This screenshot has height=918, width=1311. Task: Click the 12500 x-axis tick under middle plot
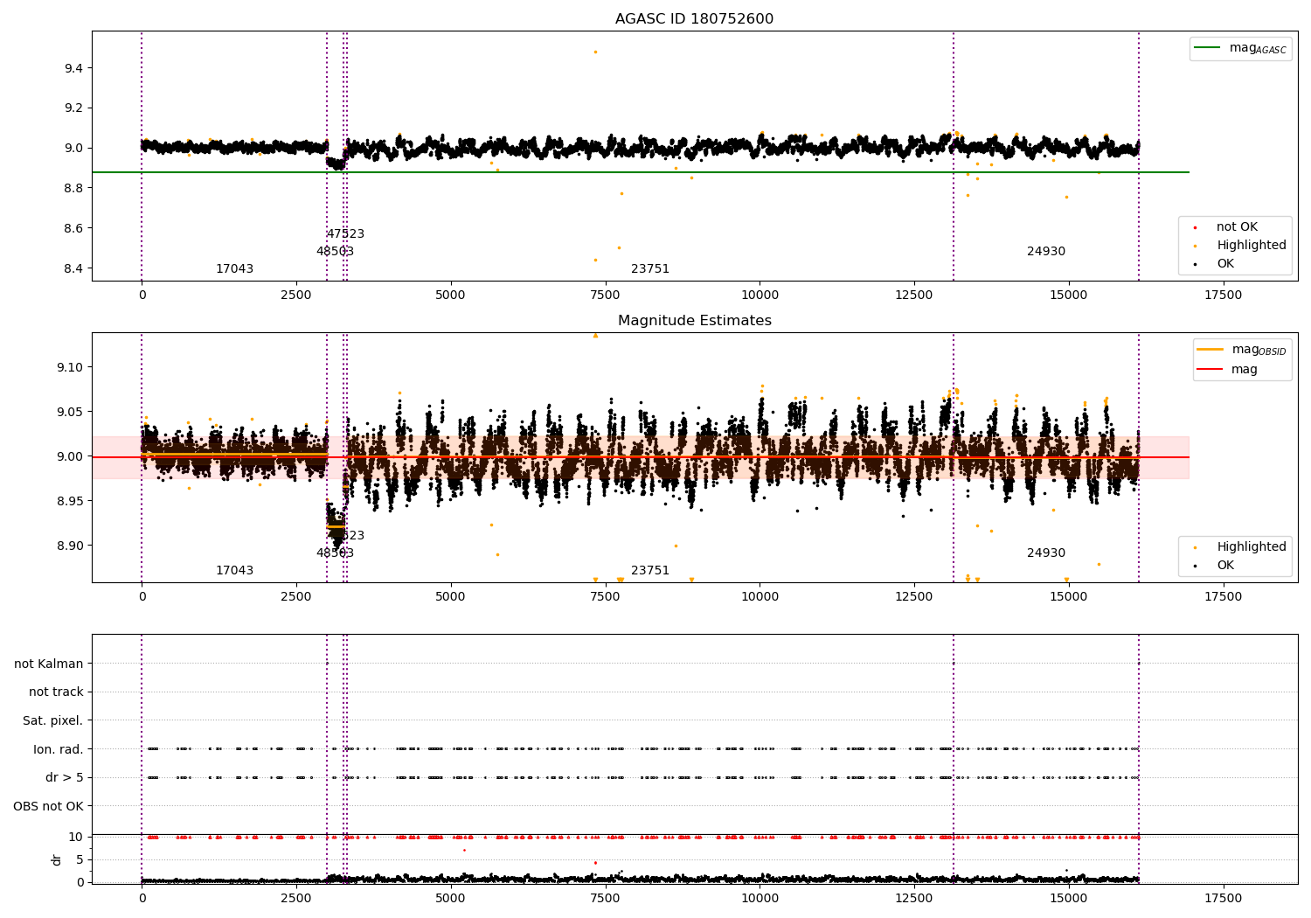click(913, 597)
